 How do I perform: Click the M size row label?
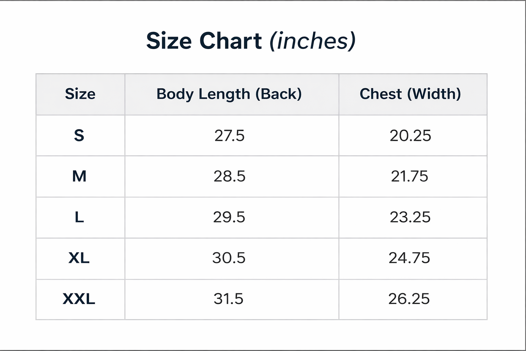click(79, 176)
